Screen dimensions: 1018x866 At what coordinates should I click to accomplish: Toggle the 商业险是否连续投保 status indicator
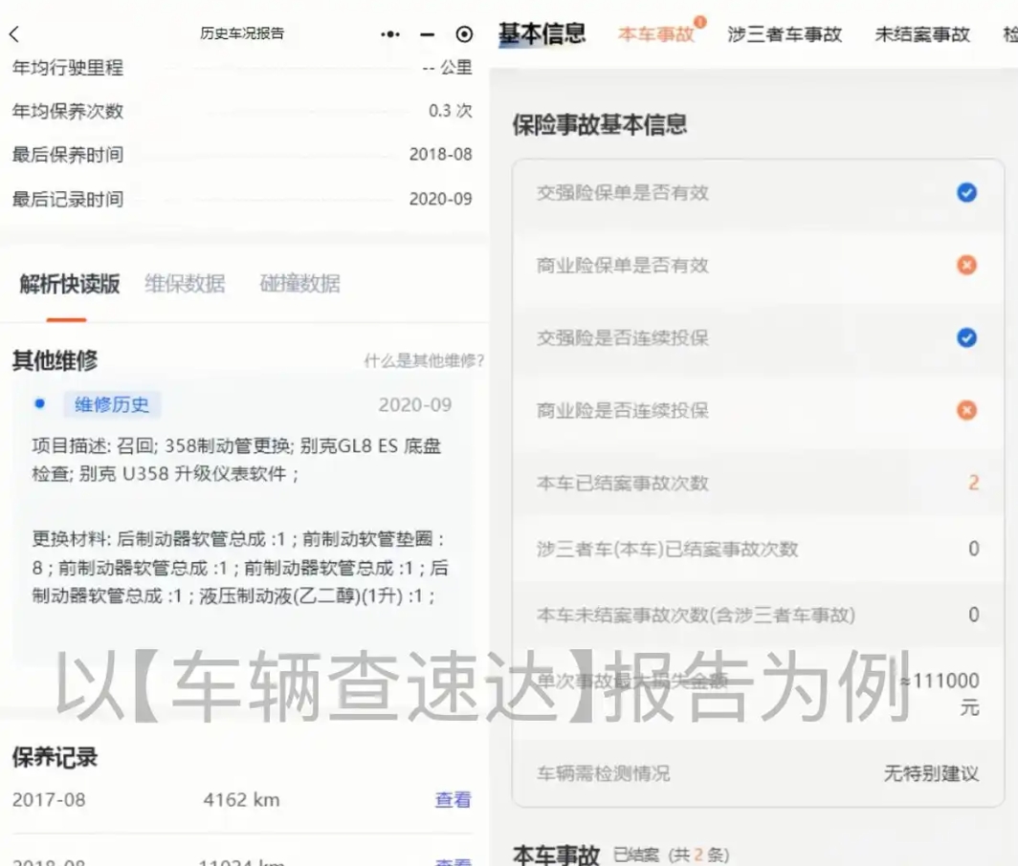coord(966,410)
